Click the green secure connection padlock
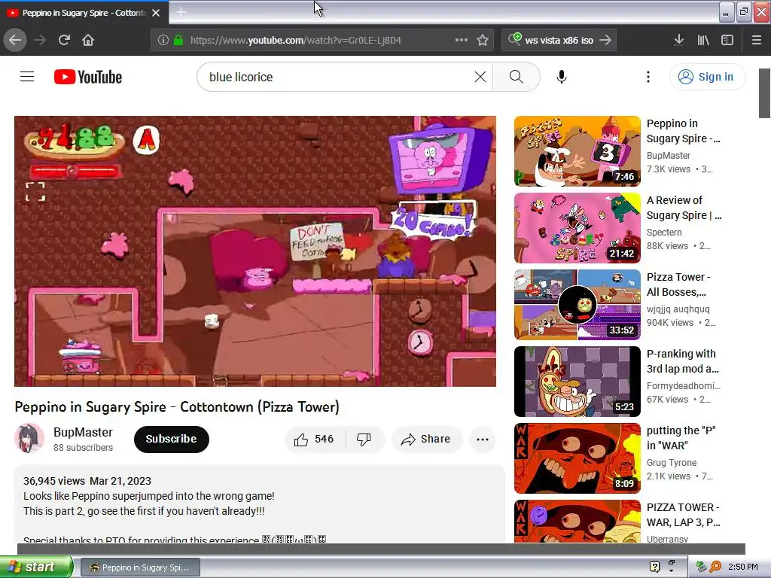This screenshot has height=578, width=771. [178, 40]
